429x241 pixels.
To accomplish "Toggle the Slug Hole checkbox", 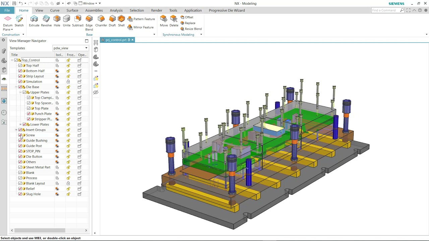I will (20, 194).
